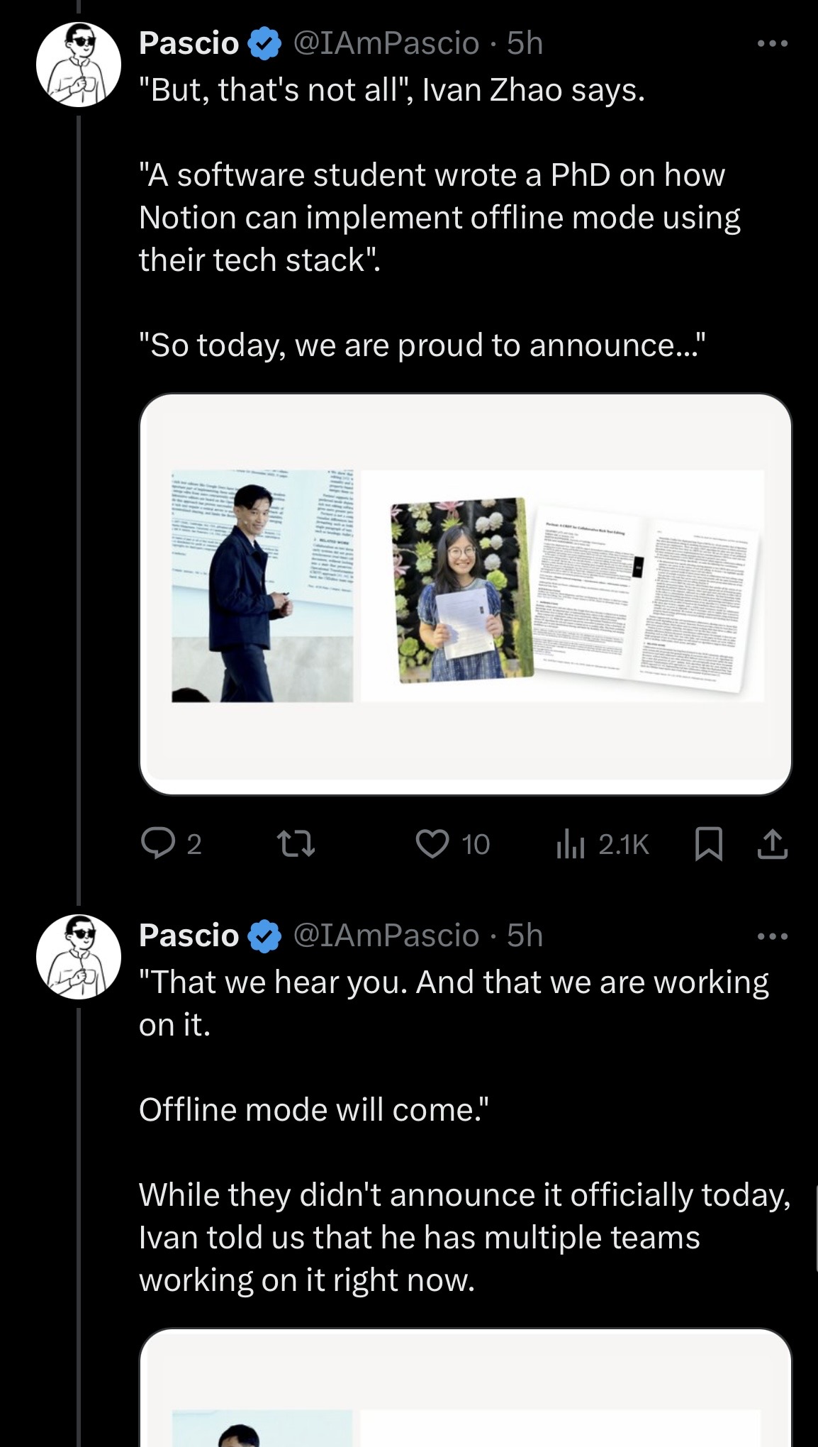Viewport: 818px width, 1447px height.
Task: Open @IAmPascio handle on first tweet
Action: pos(386,44)
